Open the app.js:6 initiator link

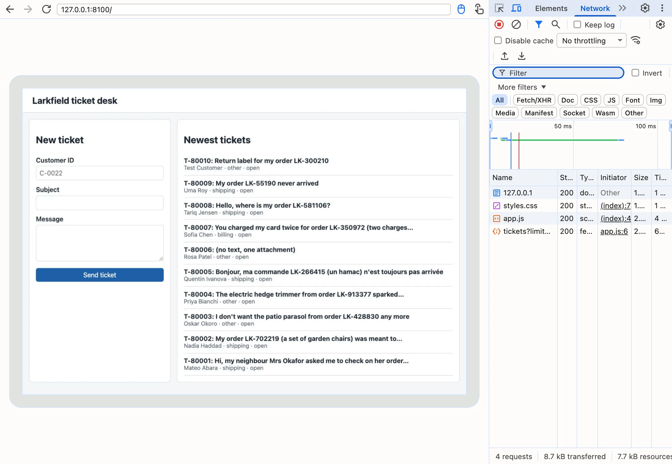[614, 231]
